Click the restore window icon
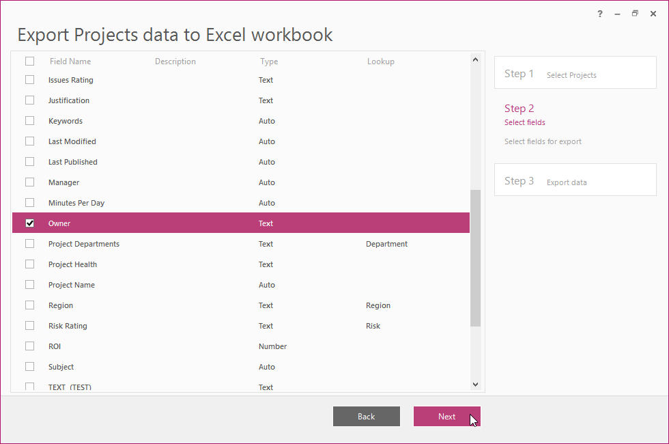Viewport: 669px width, 444px height. (x=635, y=14)
